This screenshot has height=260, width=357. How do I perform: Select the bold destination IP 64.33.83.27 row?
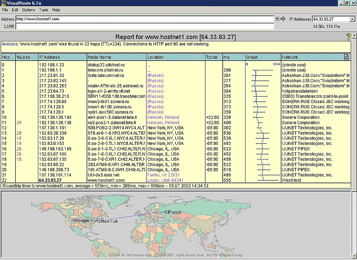coord(50,180)
